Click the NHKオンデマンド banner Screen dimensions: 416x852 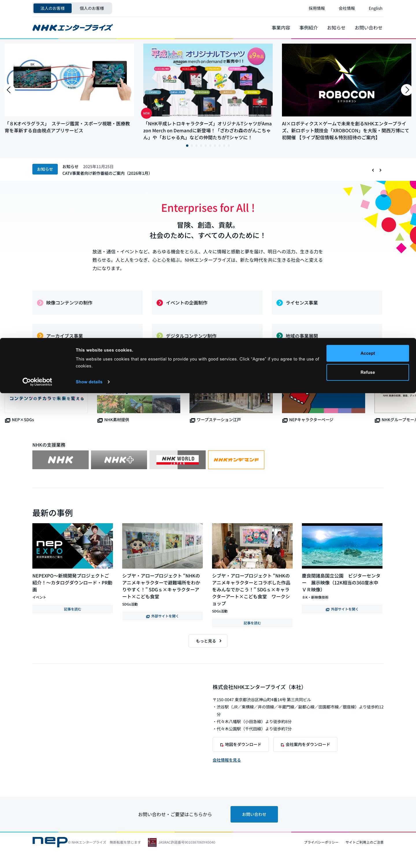tap(236, 460)
